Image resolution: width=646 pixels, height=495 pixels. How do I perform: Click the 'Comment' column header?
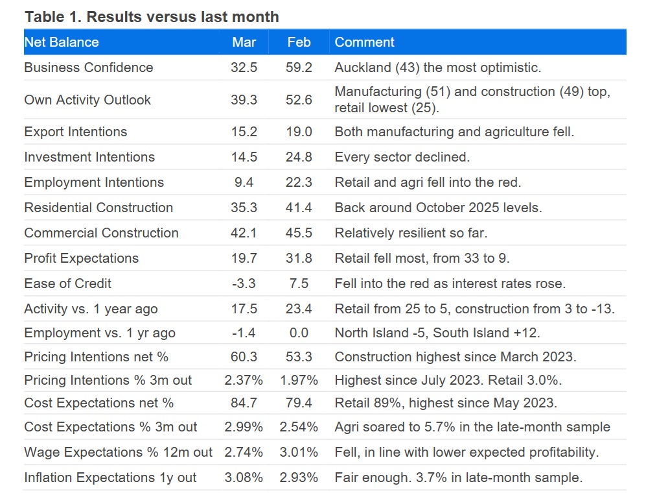coord(364,42)
